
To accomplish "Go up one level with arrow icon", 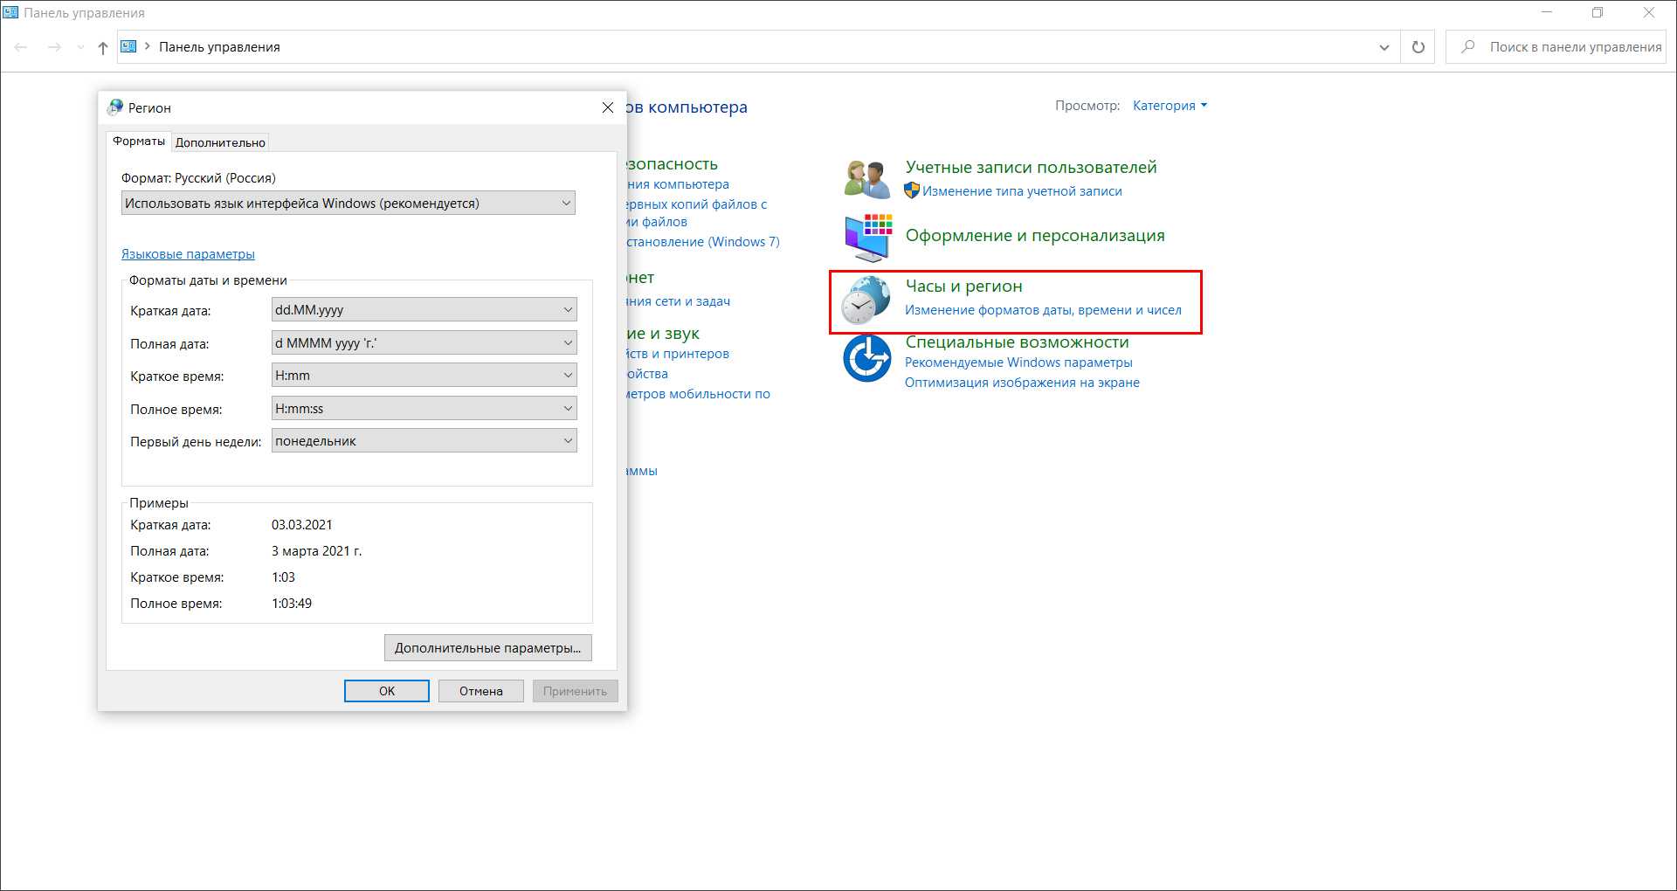I will (x=103, y=47).
